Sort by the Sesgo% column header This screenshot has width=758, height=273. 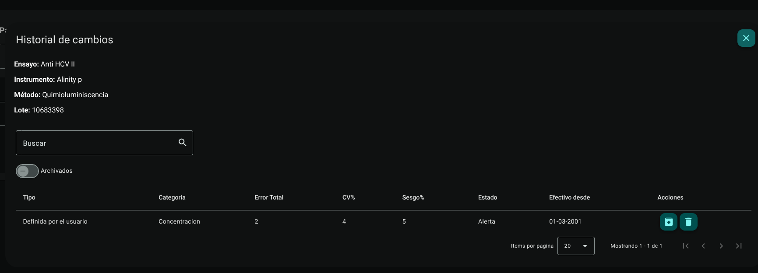coord(413,197)
